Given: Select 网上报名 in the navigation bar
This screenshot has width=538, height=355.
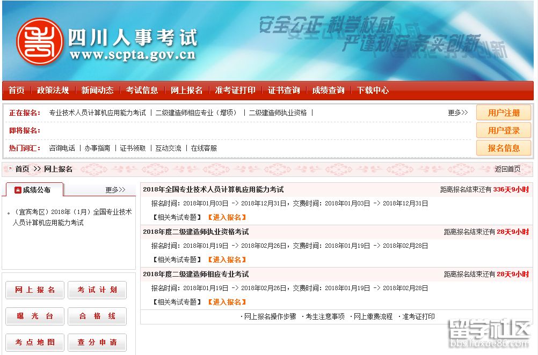Looking at the screenshot, I should tap(187, 91).
